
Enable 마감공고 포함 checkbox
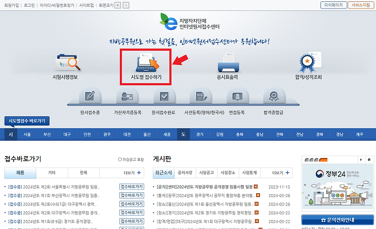coord(120,159)
